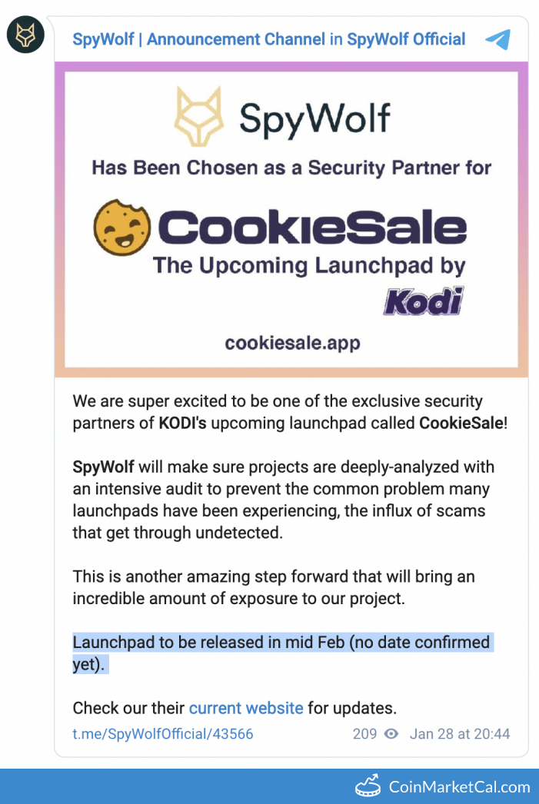Click the highlighted Launchpad release sentence
The width and height of the screenshot is (539, 804).
[281, 643]
